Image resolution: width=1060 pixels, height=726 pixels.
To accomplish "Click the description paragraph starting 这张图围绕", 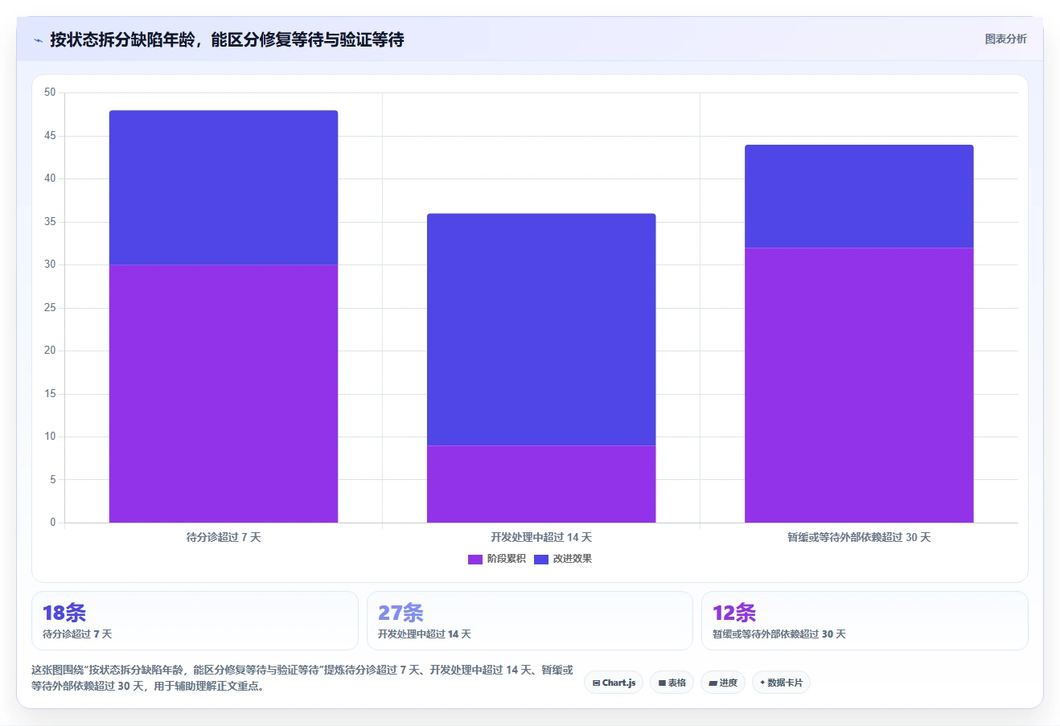I will coord(302,678).
